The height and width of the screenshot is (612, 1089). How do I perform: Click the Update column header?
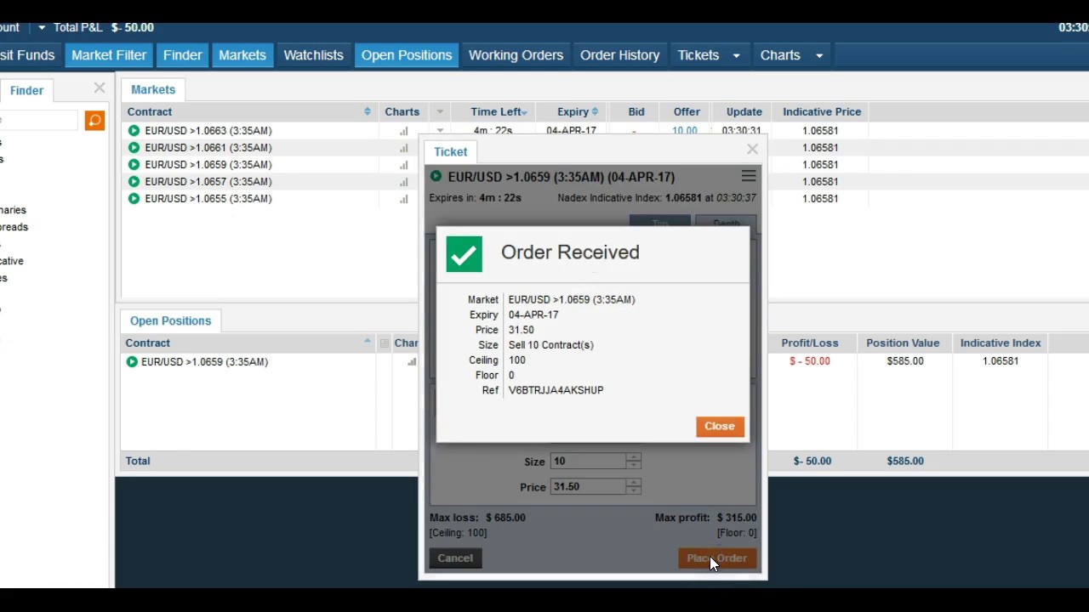744,112
